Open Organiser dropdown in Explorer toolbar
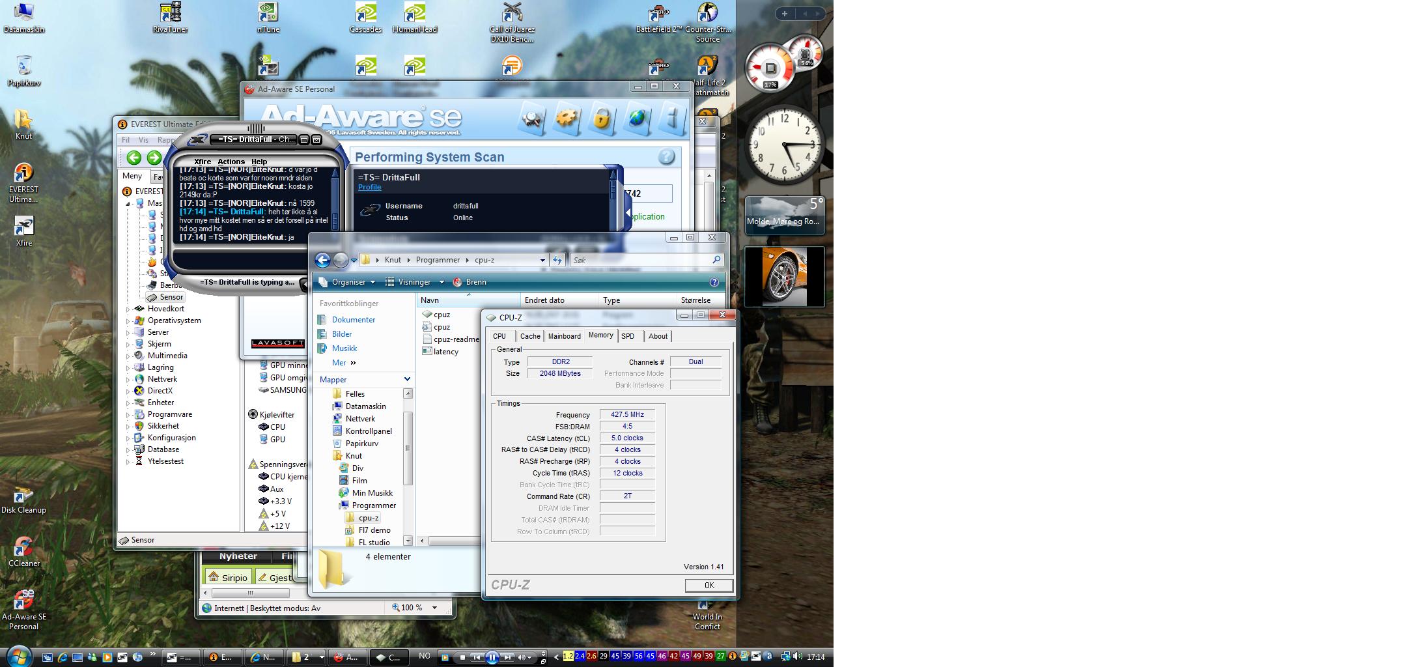Image resolution: width=1404 pixels, height=667 pixels. tap(347, 282)
